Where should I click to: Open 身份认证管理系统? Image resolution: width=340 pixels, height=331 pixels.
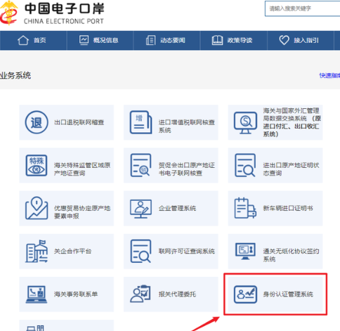[275, 294]
